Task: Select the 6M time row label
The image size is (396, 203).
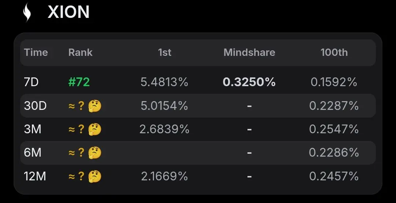Action: [x=33, y=153]
